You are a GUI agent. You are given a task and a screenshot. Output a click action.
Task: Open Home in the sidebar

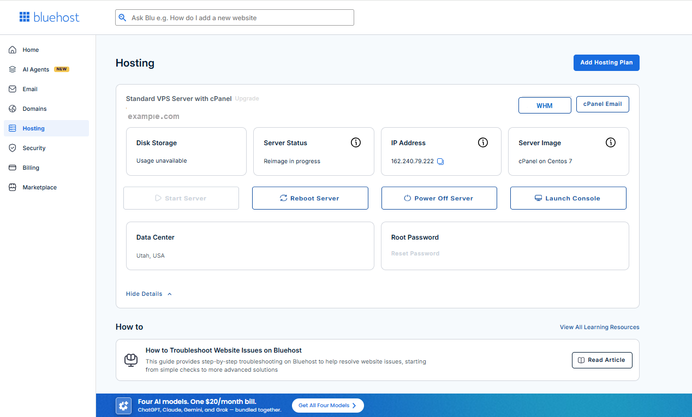[46, 50]
